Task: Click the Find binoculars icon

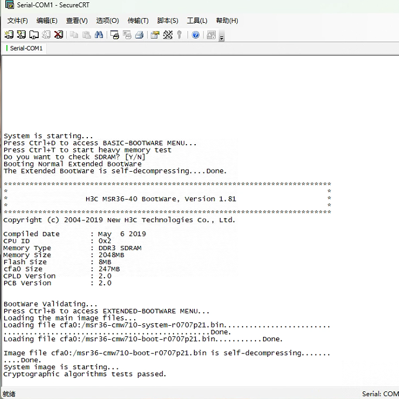Action: point(99,35)
